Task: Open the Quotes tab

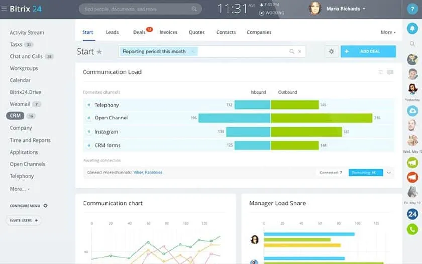Action: [x=197, y=32]
